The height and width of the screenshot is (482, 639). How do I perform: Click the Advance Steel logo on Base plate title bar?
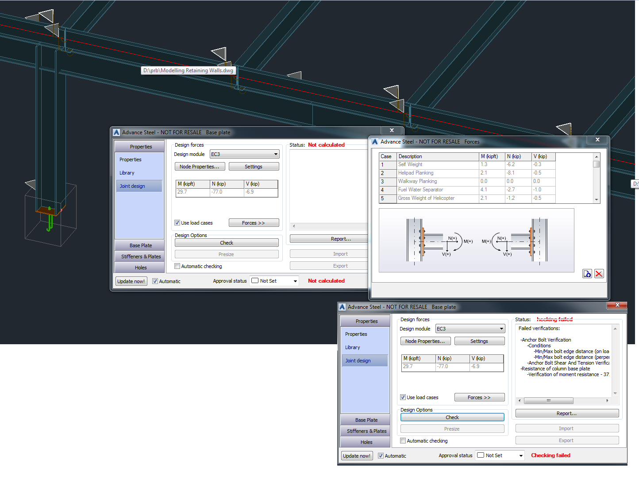pyautogui.click(x=116, y=132)
